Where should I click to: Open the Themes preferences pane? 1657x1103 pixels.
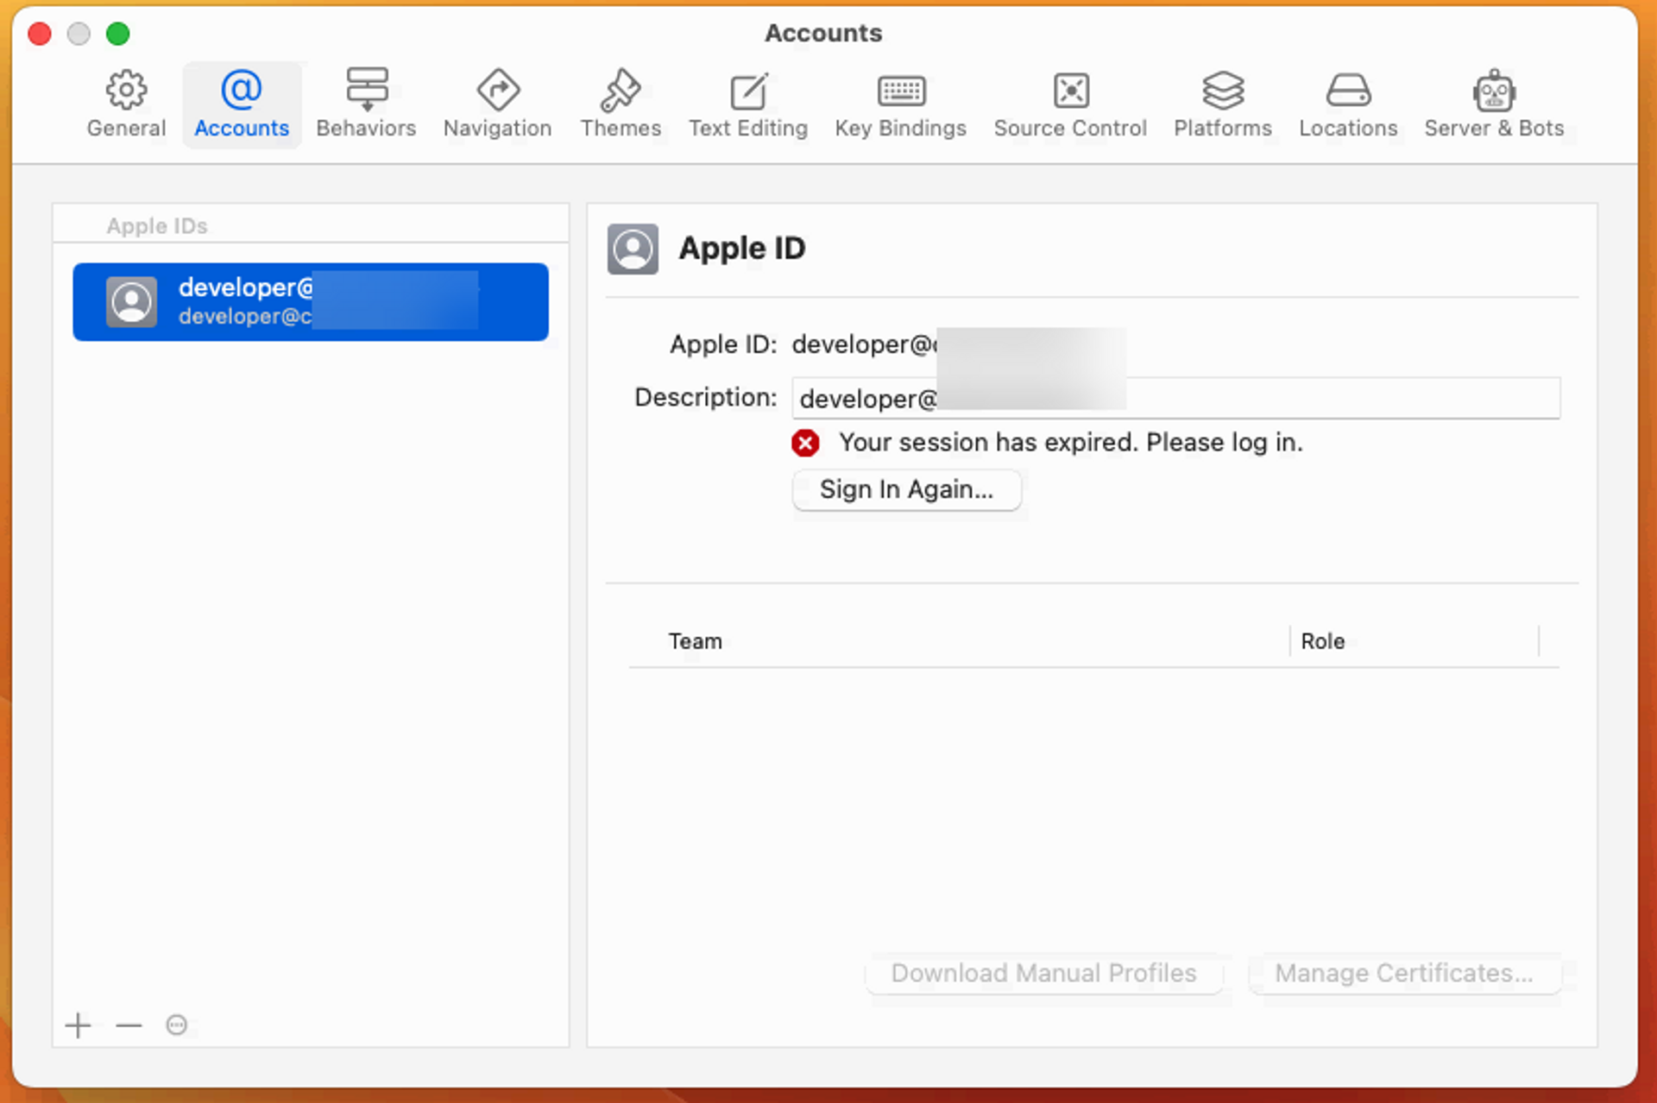click(x=621, y=105)
